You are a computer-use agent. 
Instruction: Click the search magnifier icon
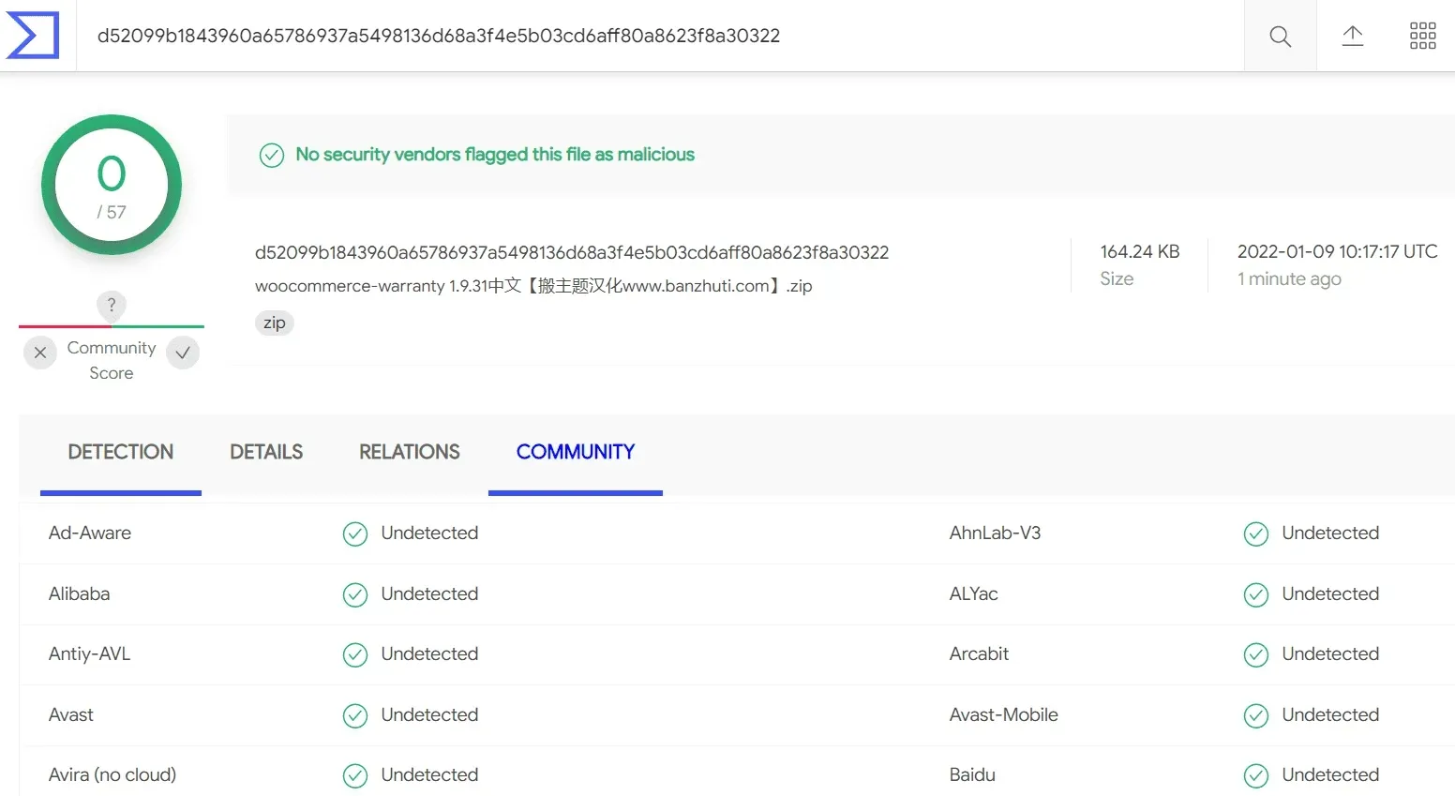coord(1280,37)
